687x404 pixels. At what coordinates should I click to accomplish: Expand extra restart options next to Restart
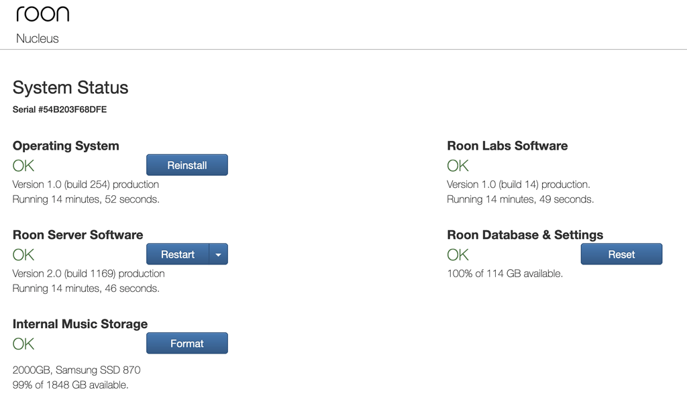pyautogui.click(x=219, y=254)
